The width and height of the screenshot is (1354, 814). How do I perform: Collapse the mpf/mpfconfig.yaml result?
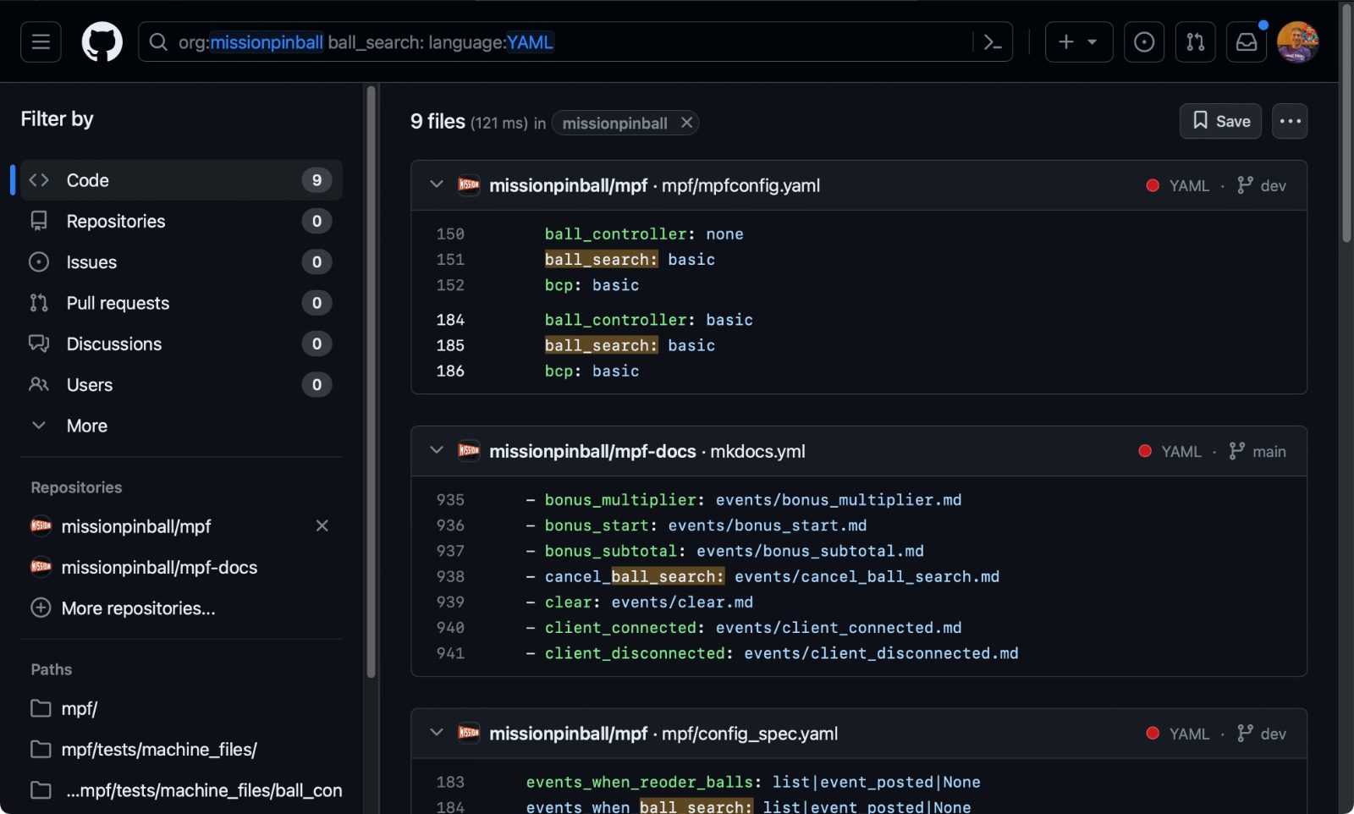[x=437, y=184]
